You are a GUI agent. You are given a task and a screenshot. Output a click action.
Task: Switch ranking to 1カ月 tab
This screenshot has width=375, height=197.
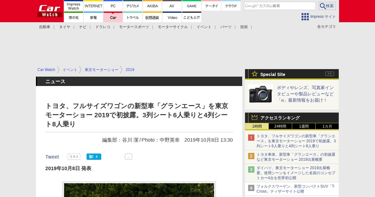(x=327, y=126)
